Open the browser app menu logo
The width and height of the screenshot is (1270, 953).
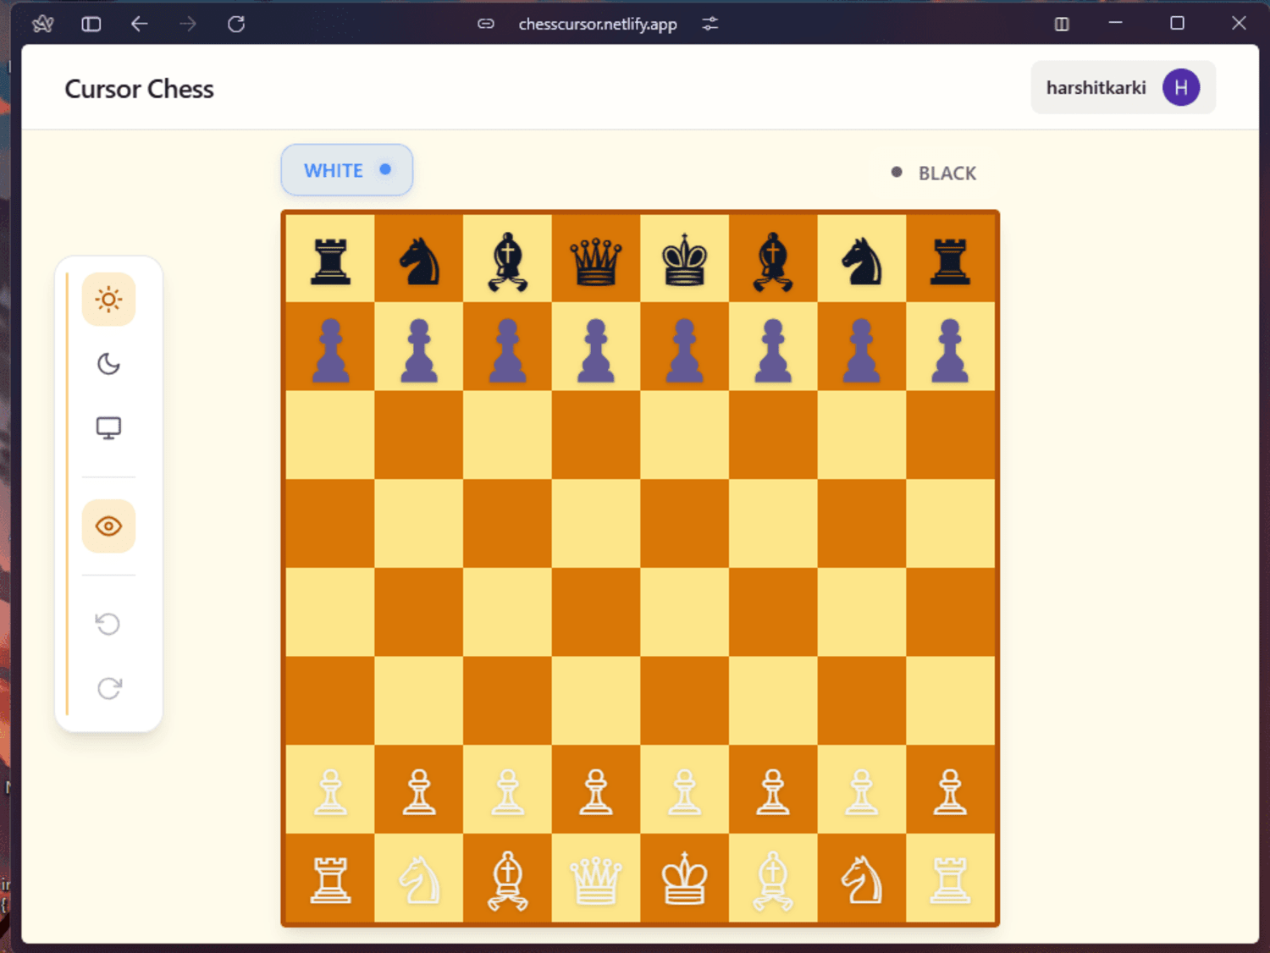coord(43,24)
